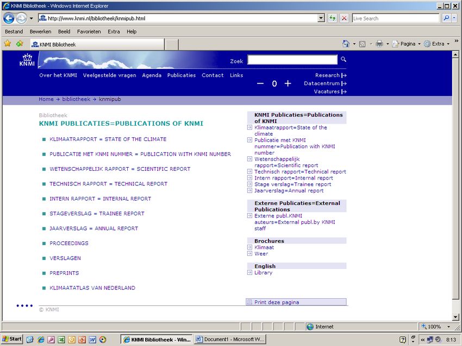Expand hidden toolbar chevron
This screenshot has height=346, width=462.
click(x=457, y=41)
